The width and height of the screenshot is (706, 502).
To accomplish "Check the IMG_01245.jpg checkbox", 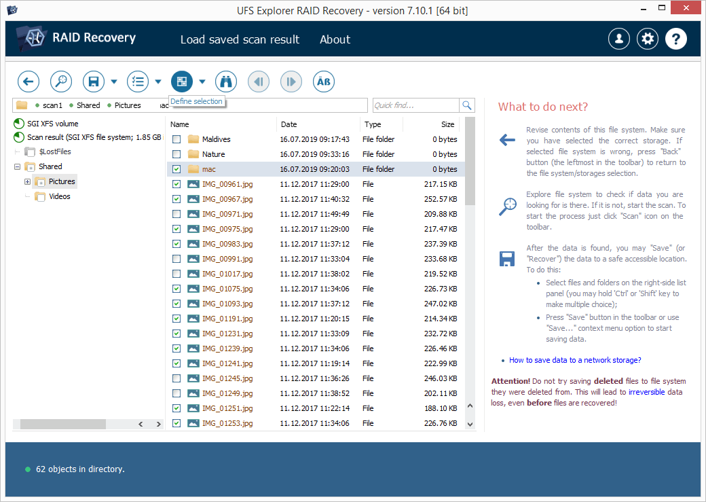I will pos(176,378).
